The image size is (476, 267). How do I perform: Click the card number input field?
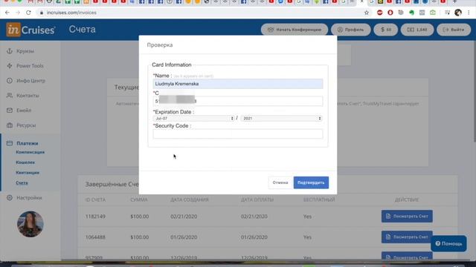click(x=238, y=101)
